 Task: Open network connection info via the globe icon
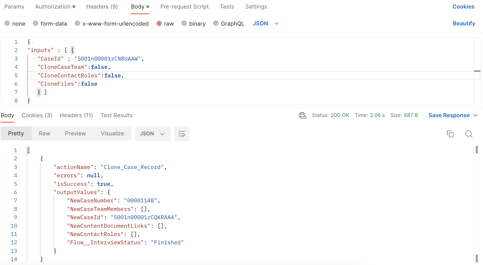coord(302,115)
